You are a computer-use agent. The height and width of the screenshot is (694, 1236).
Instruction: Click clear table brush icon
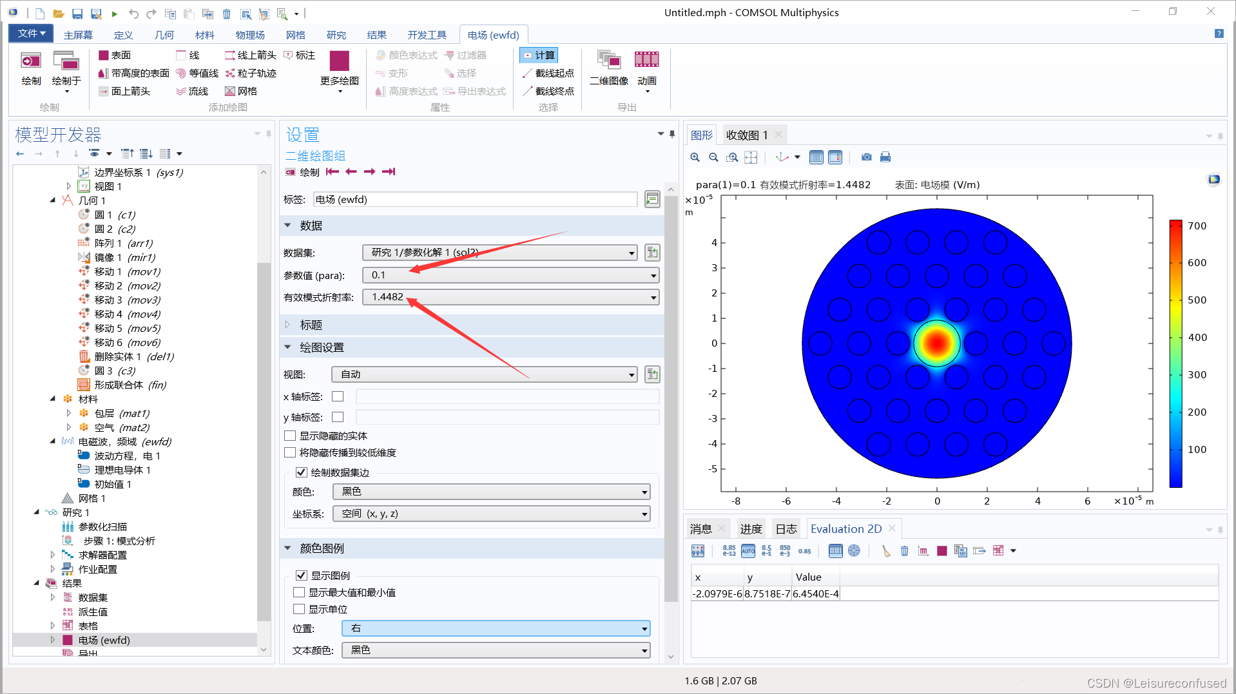[886, 551]
